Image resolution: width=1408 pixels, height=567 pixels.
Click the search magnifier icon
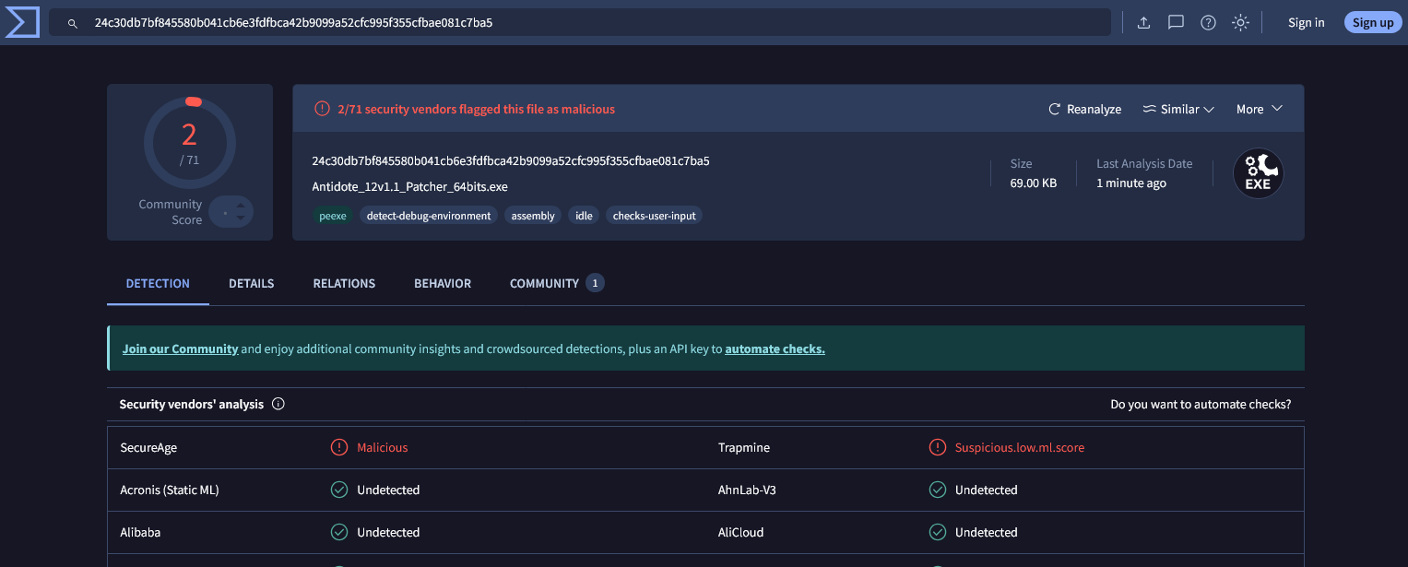73,23
